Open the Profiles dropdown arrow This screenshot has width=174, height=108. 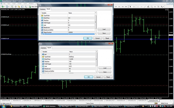(9, 7)
